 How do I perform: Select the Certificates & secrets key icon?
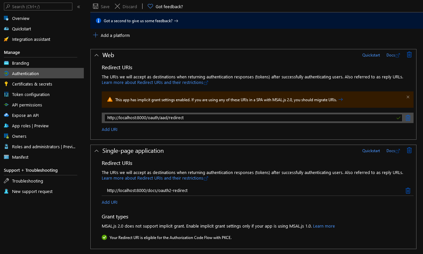(7, 84)
